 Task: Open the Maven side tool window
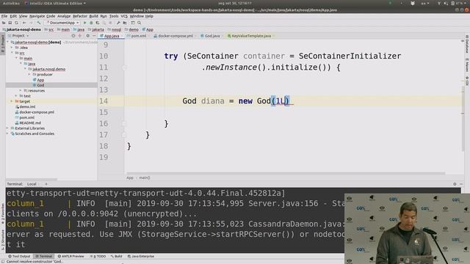click(x=467, y=65)
